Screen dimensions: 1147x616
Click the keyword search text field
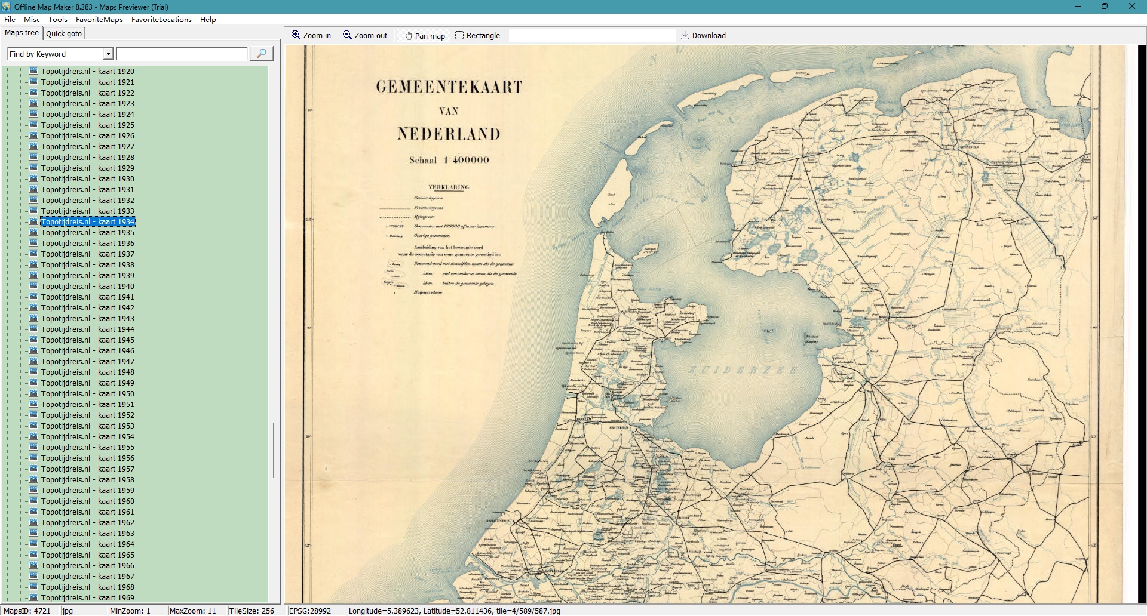(x=182, y=54)
